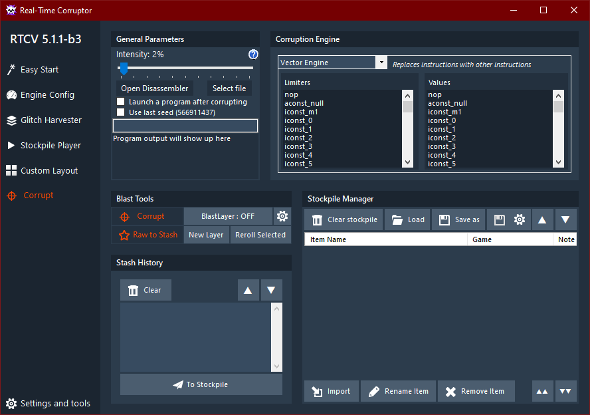
Task: Click stash history scrollbar down arrow
Action: click(x=276, y=366)
